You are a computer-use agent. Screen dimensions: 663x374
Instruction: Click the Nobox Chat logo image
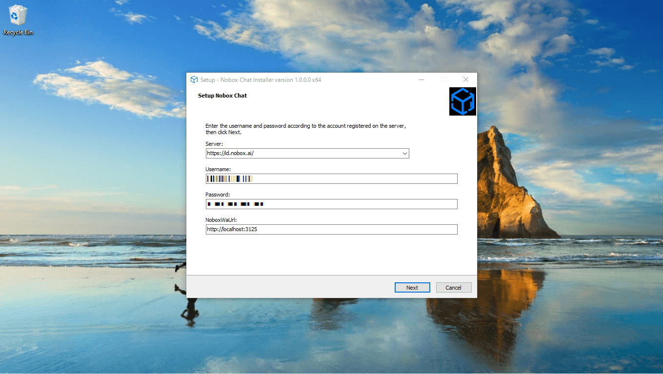click(462, 101)
